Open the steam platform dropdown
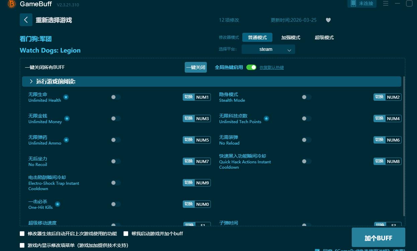This screenshot has height=251, width=417. point(268,49)
